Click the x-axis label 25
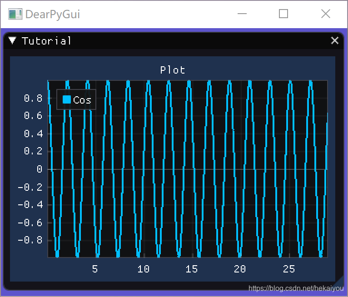348x297 pixels. coord(289,269)
